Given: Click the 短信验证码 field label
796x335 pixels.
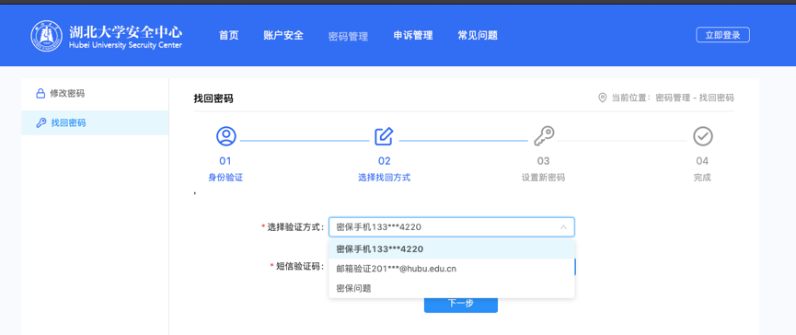Looking at the screenshot, I should point(300,266).
